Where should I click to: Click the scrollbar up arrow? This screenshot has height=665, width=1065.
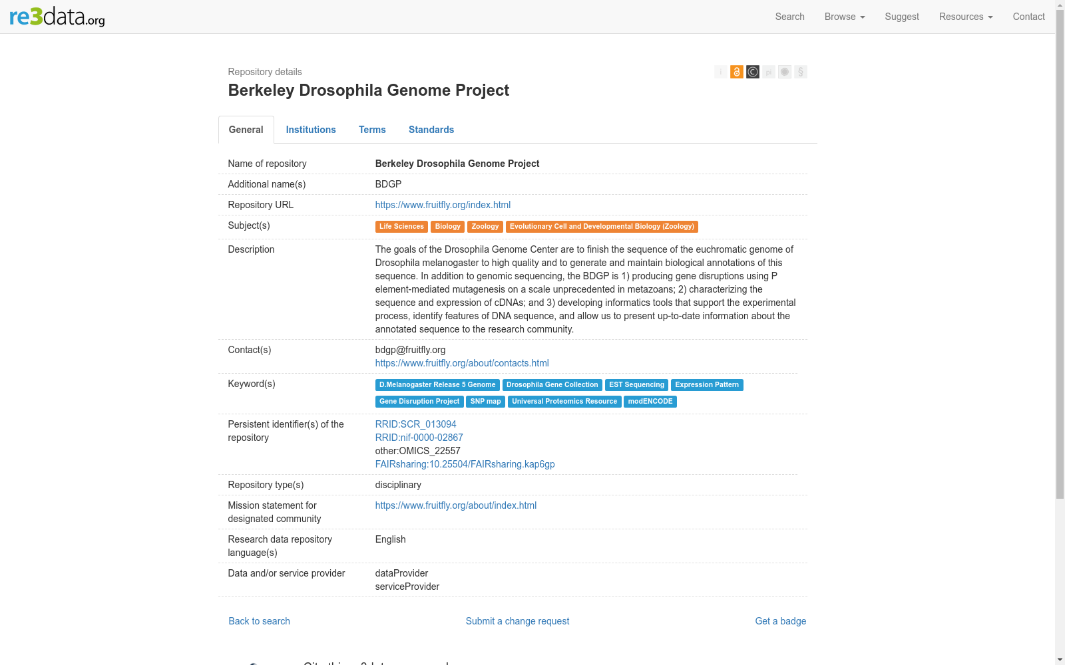tap(1060, 5)
